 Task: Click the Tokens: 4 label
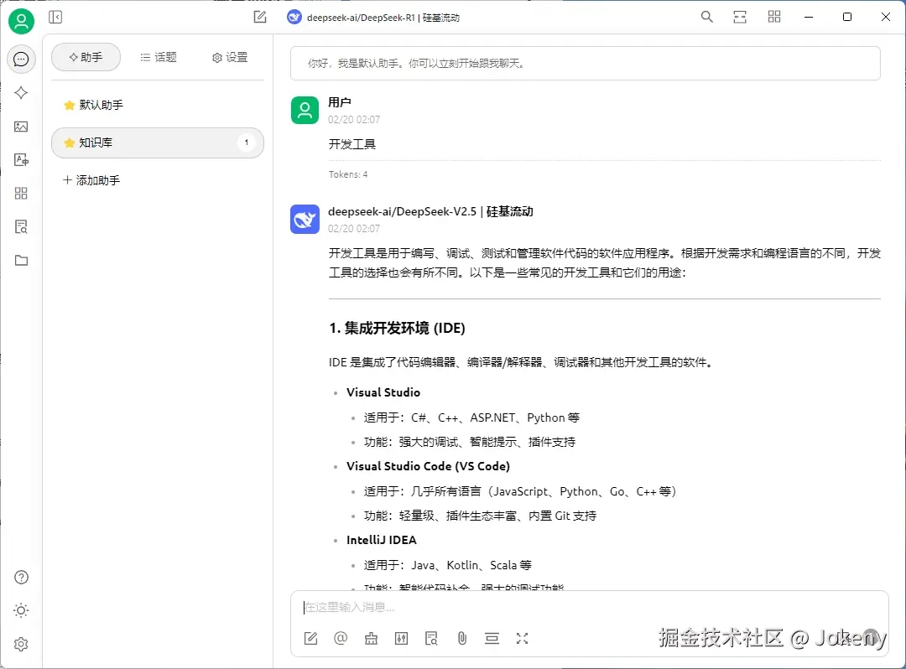pos(348,174)
